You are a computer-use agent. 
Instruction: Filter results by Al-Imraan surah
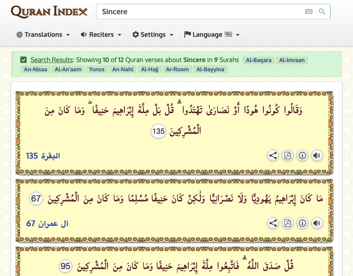tap(292, 60)
